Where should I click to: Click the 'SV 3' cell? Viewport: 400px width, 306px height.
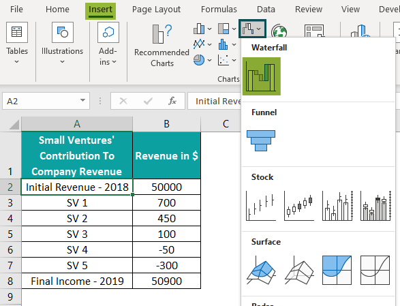[x=77, y=234]
